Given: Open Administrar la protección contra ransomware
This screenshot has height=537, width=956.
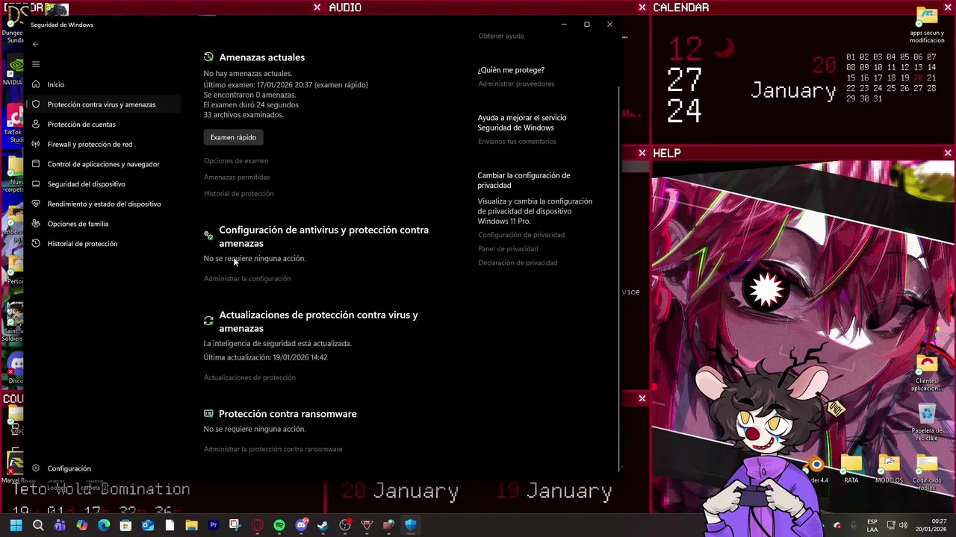Looking at the screenshot, I should click(273, 449).
